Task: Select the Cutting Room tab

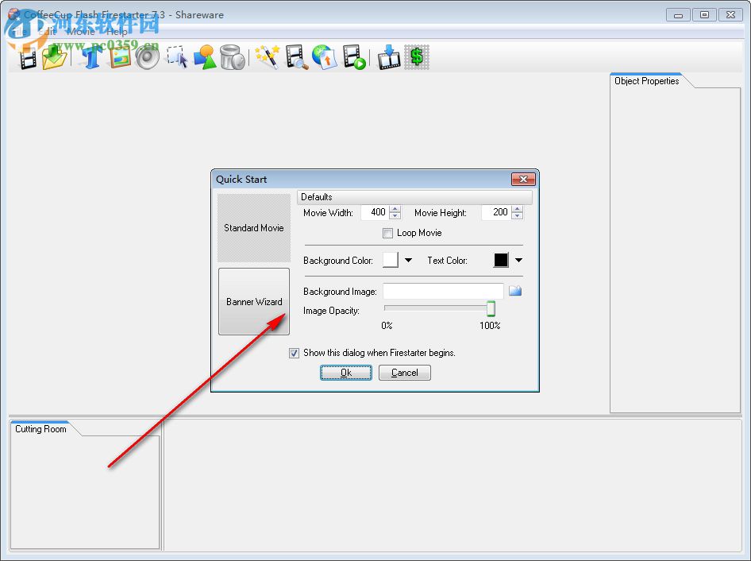Action: coord(40,429)
